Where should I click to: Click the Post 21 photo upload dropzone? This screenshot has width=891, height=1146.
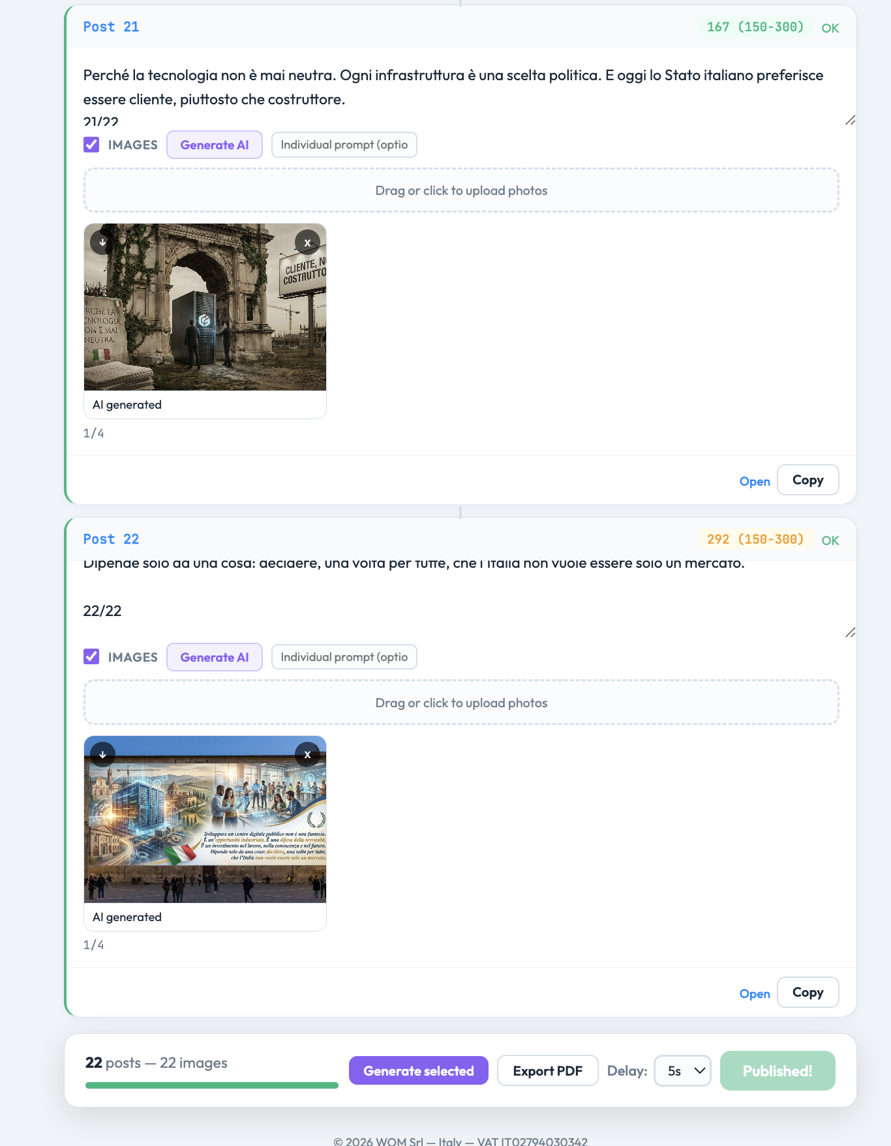[461, 190]
